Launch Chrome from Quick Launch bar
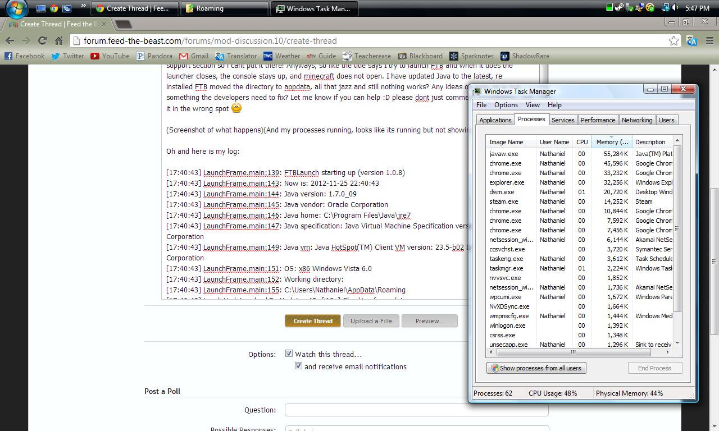Viewport: 719px width, 431px height. 54,8
